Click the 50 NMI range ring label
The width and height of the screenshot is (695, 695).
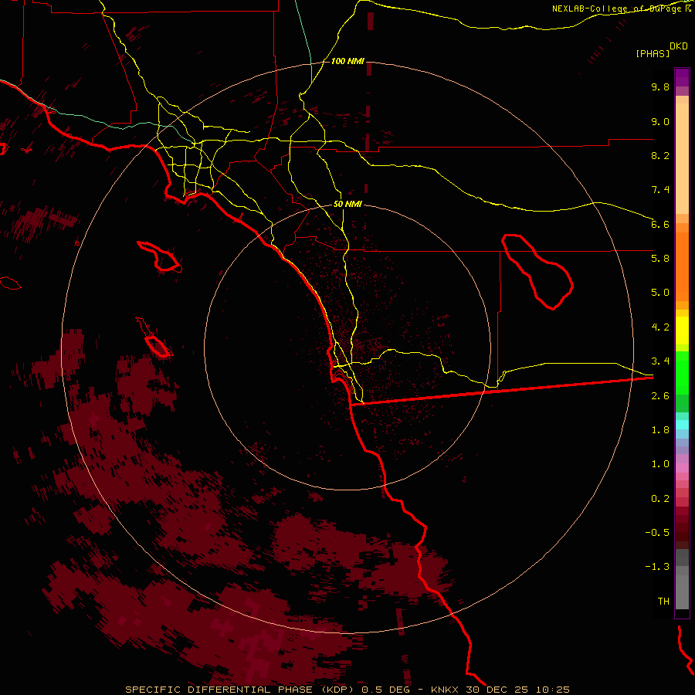tap(347, 204)
